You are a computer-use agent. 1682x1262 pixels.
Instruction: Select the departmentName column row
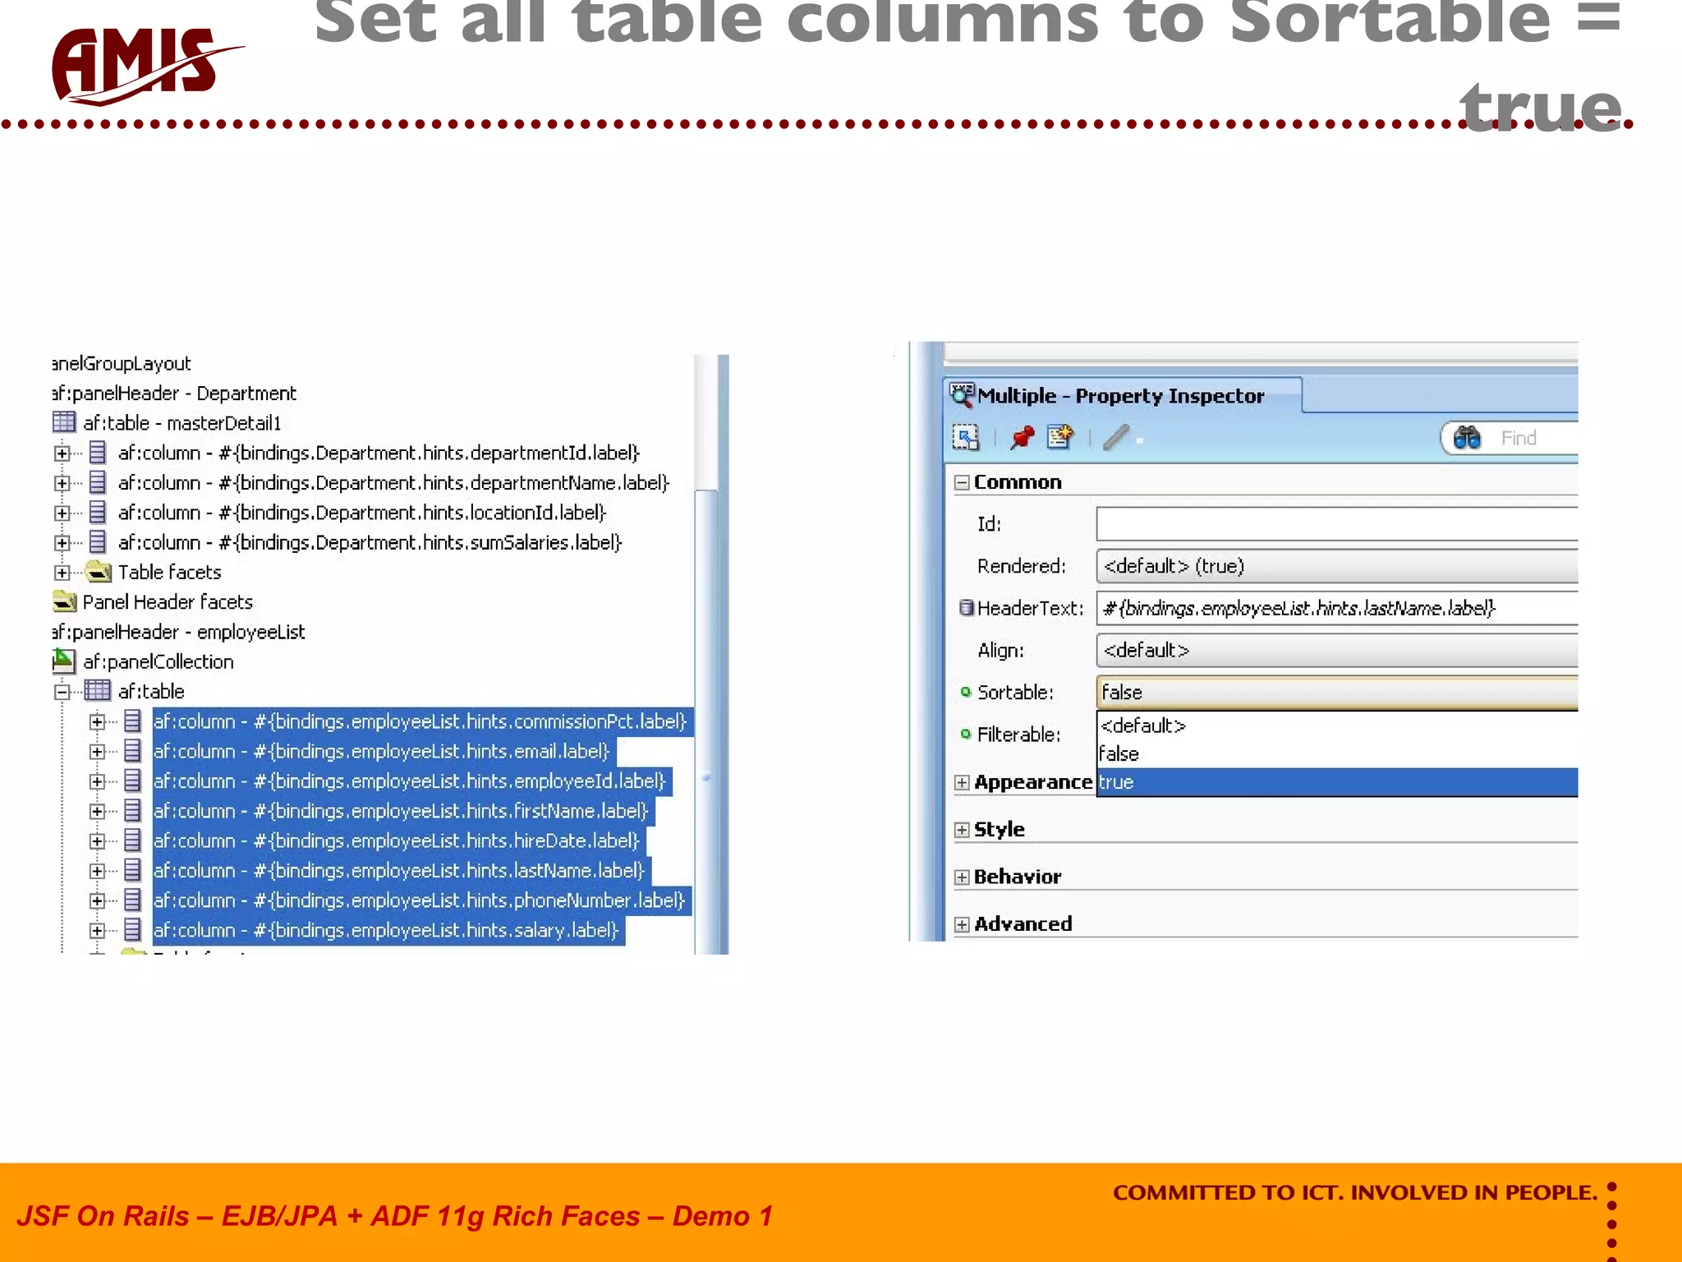tap(393, 482)
